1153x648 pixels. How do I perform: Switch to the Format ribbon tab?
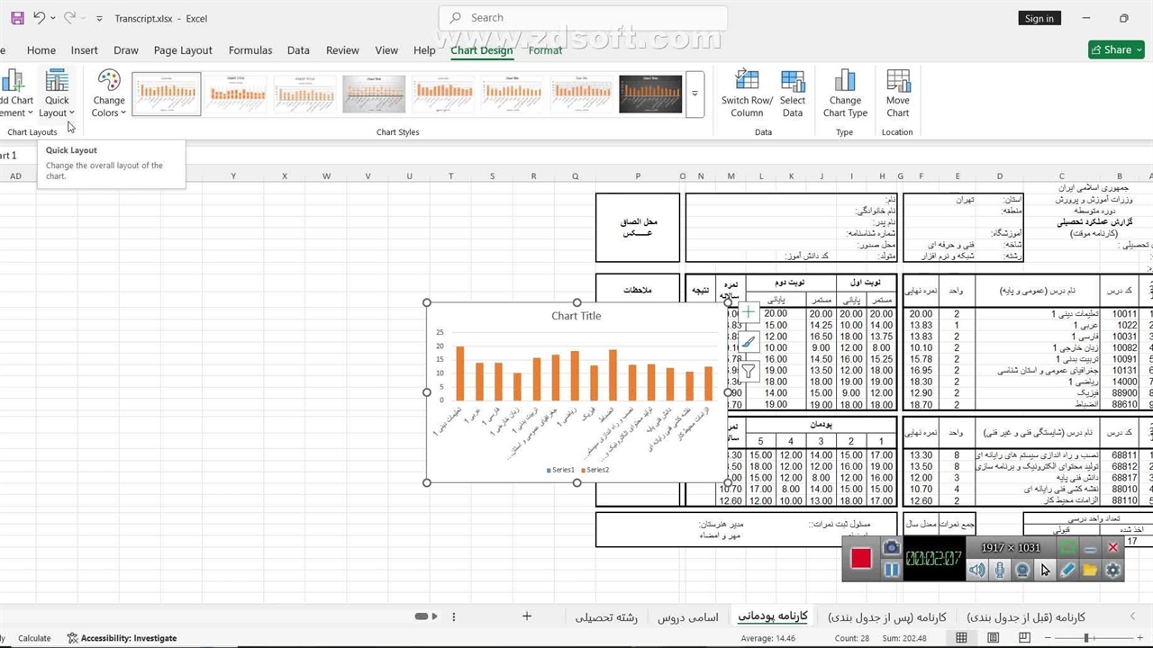tap(545, 50)
